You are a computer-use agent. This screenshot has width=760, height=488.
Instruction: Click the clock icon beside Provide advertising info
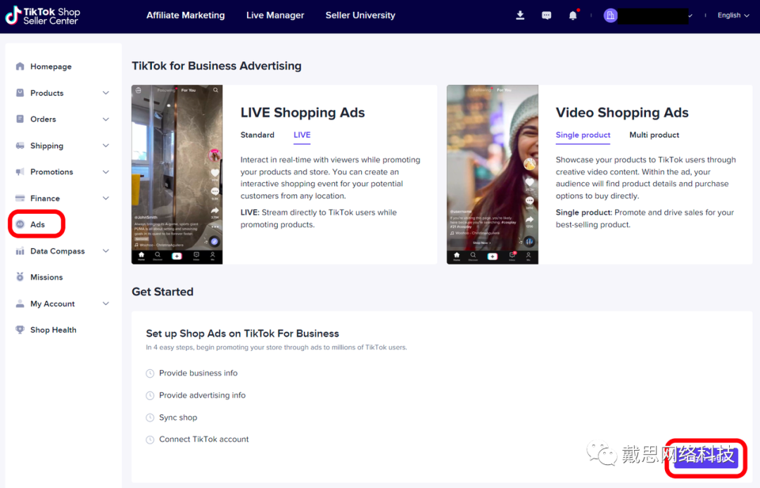click(x=151, y=395)
